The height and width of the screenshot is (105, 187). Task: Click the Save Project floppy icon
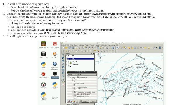coord(70,48)
